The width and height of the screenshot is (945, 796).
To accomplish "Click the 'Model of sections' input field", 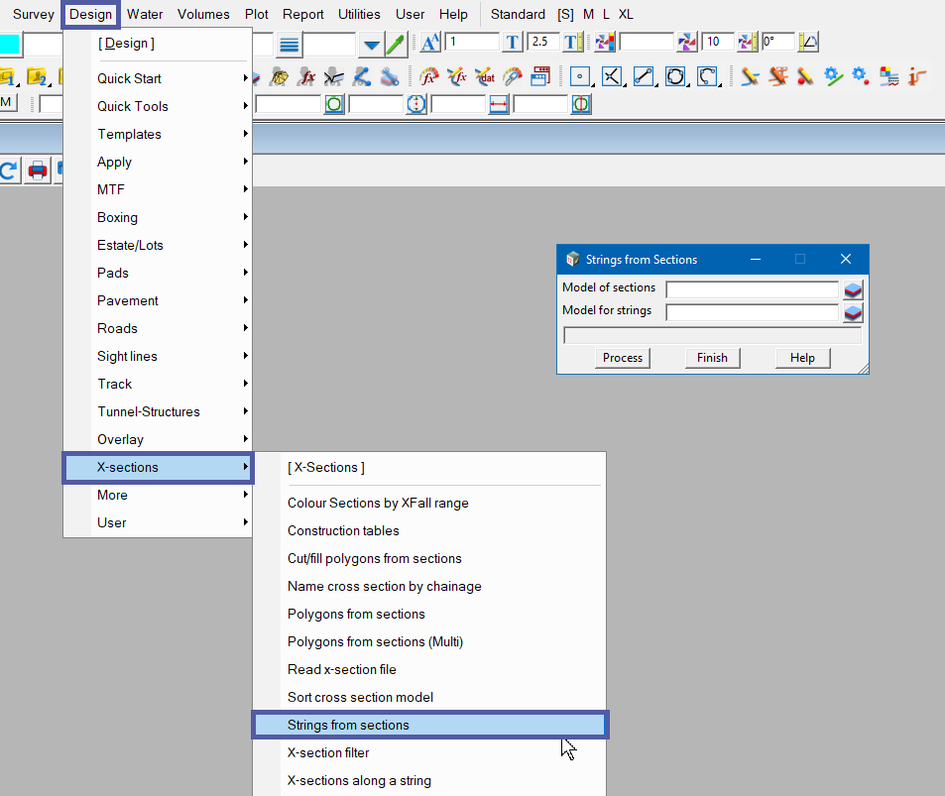I will click(752, 289).
